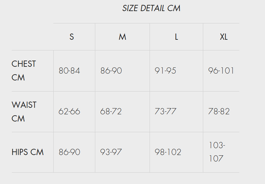Click the WAIST CM row label
This screenshot has width=265, height=184.
[x=24, y=112]
